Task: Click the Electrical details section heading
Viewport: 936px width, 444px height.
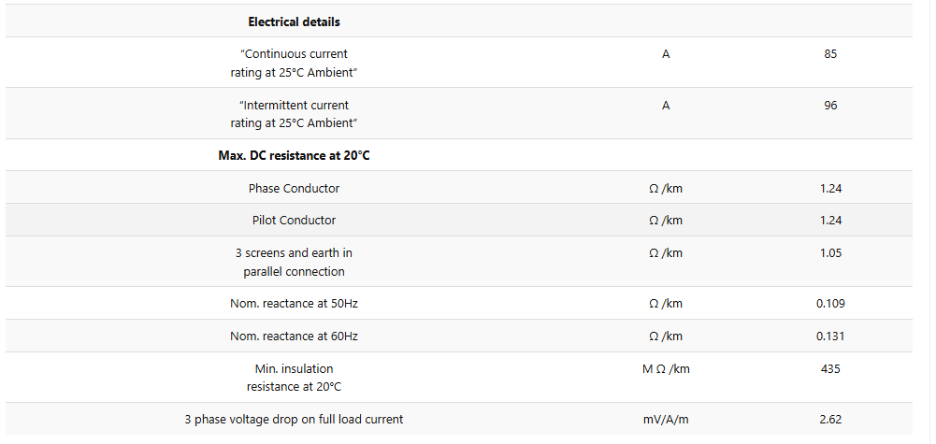Action: 294,21
